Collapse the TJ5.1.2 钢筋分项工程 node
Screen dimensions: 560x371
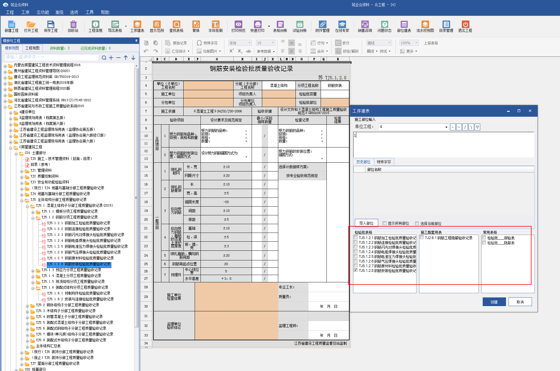tap(33, 218)
